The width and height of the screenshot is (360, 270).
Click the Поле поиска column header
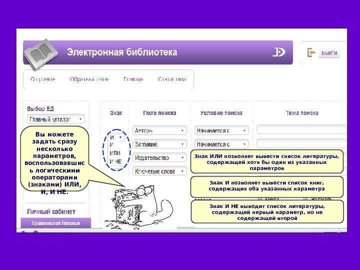[x=159, y=113]
